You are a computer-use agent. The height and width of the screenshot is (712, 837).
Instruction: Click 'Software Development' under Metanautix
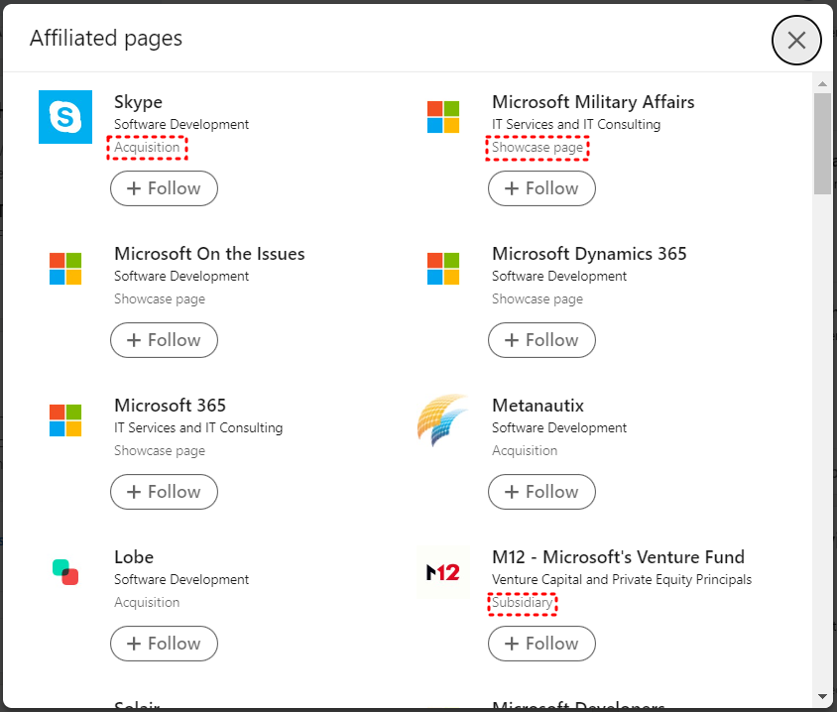pyautogui.click(x=559, y=428)
